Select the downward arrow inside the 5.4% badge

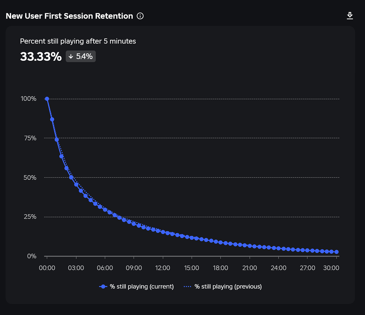pyautogui.click(x=71, y=56)
